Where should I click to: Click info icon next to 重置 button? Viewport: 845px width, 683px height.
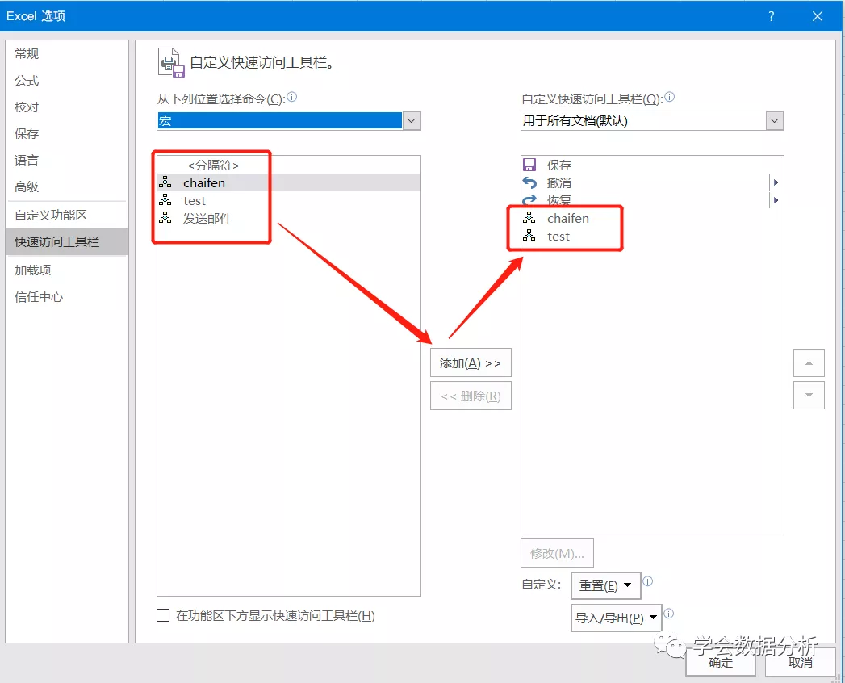tap(648, 581)
